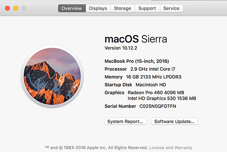The image size is (227, 152).
Task: Click the macOS Sierra mountain icon
Action: coord(52,76)
